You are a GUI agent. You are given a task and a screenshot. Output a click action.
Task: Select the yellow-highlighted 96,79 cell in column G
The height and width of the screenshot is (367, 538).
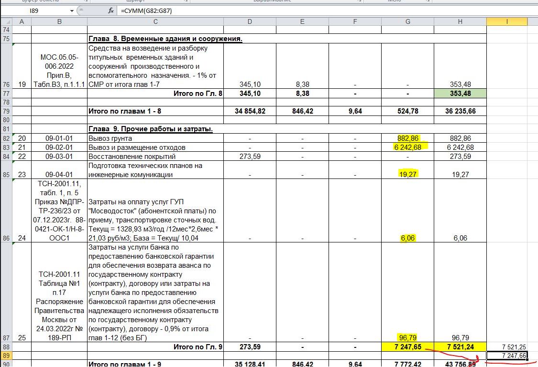407,293
